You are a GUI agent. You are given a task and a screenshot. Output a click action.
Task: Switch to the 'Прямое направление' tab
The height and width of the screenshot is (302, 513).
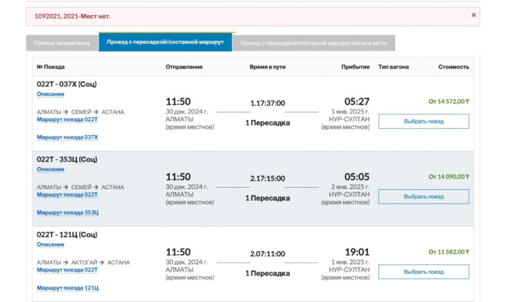click(62, 43)
